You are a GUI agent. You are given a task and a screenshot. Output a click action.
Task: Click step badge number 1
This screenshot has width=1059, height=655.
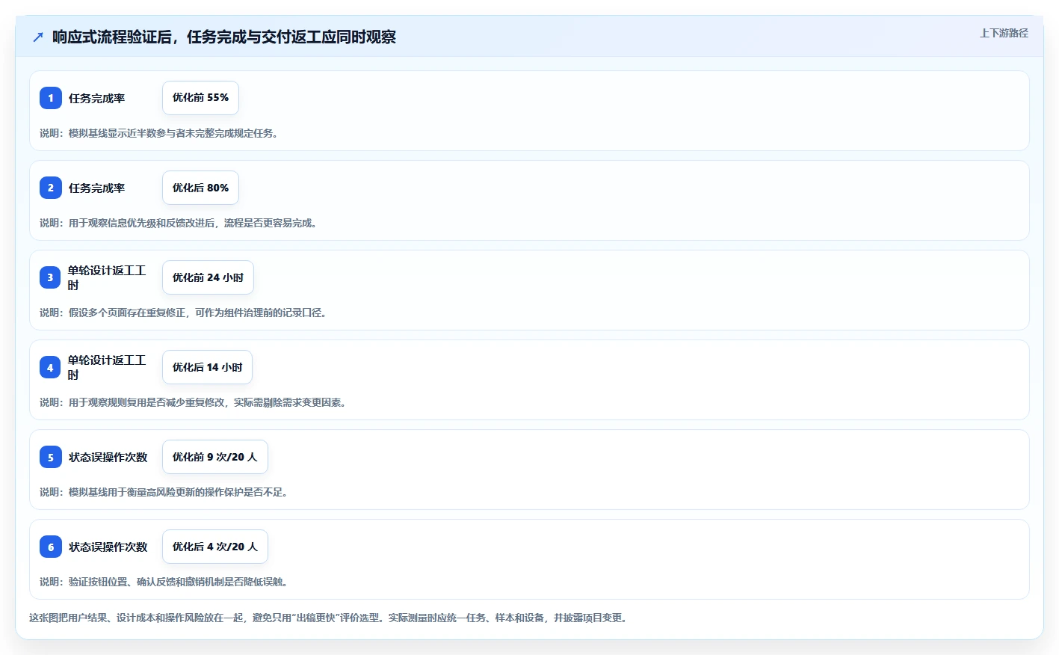point(51,98)
